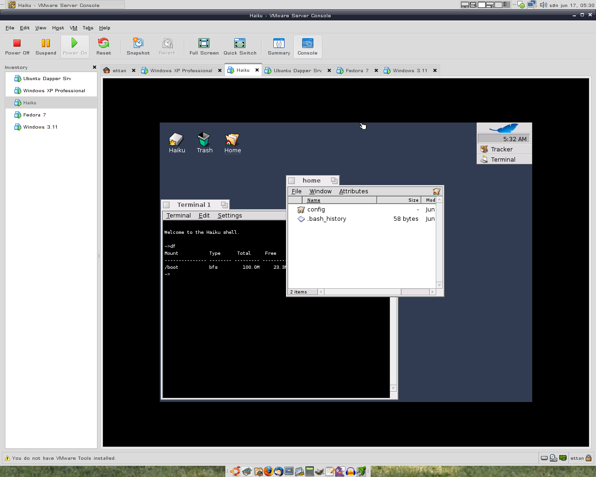Sort by the Size column header
This screenshot has height=477, width=596.
(x=399, y=200)
